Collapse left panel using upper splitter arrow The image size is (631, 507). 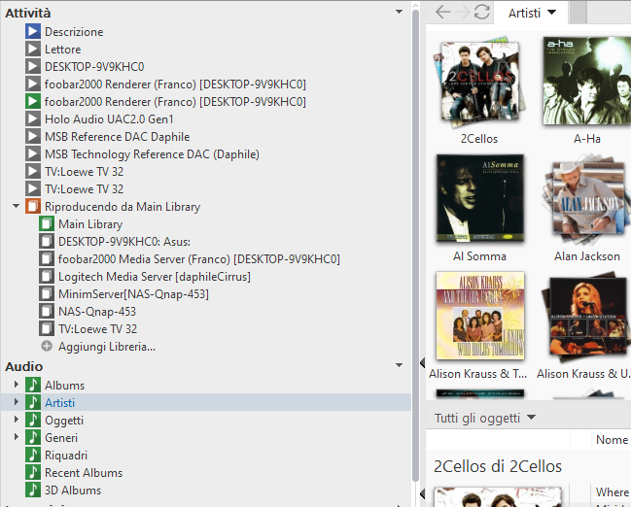click(422, 362)
